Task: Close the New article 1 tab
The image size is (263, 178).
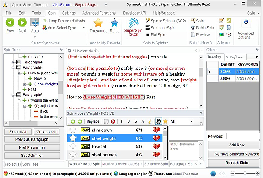Action: pyautogui.click(x=69, y=51)
